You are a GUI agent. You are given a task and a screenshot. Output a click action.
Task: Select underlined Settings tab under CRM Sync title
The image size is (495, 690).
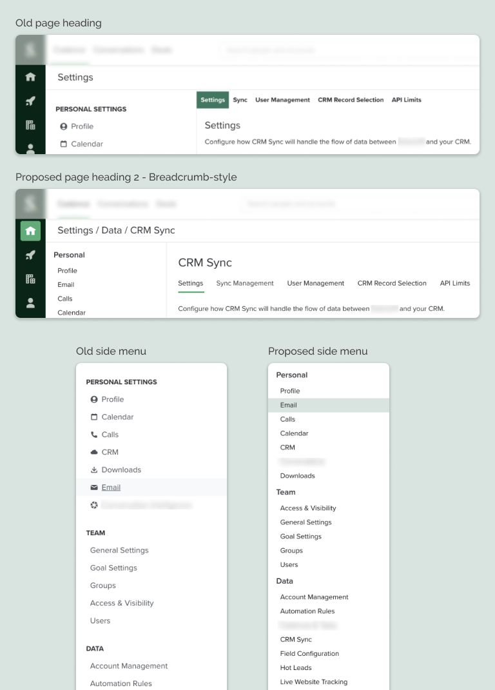[191, 283]
